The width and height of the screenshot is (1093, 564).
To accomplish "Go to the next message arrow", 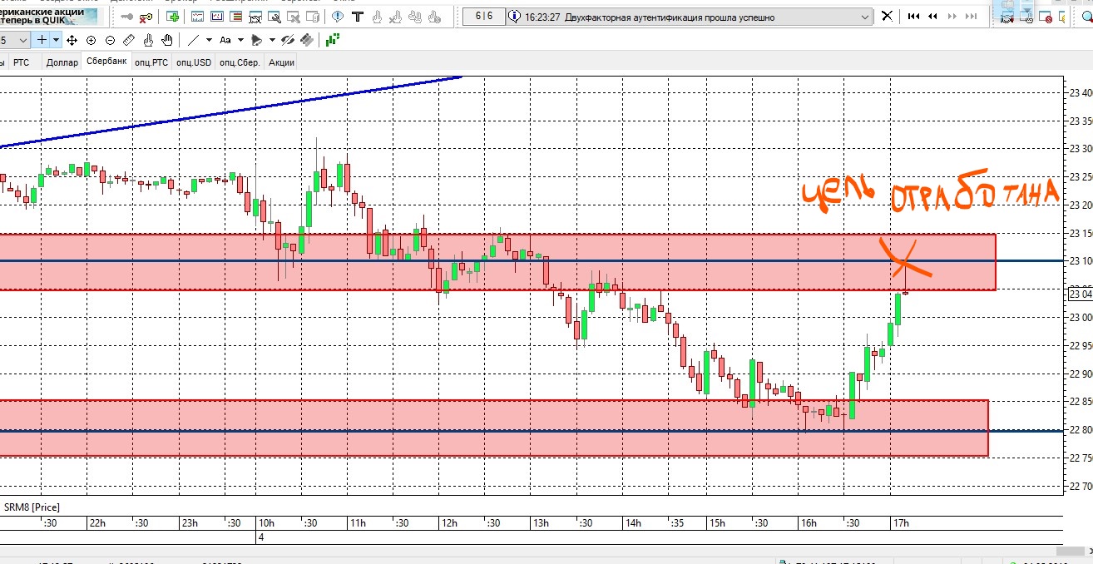I will (x=952, y=16).
